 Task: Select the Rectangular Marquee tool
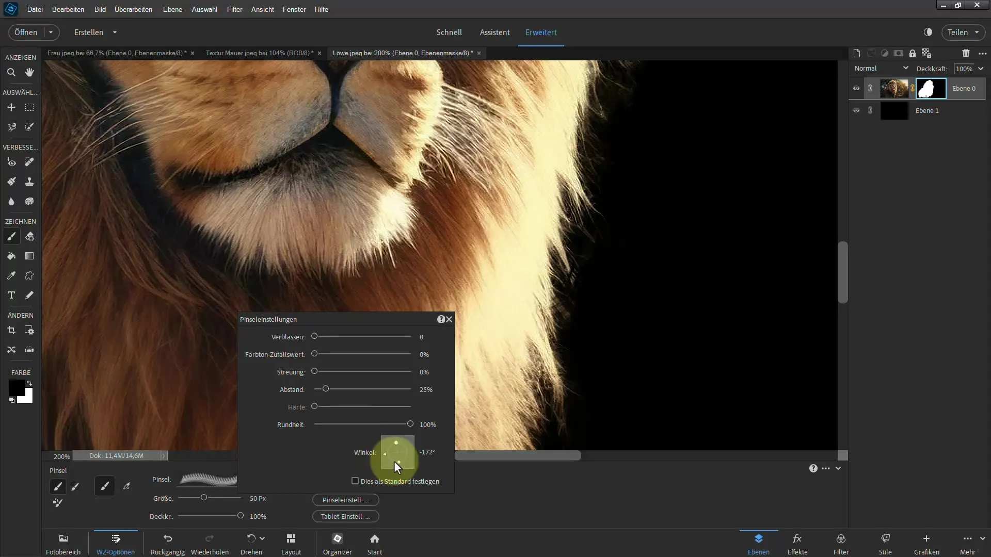[x=29, y=108]
